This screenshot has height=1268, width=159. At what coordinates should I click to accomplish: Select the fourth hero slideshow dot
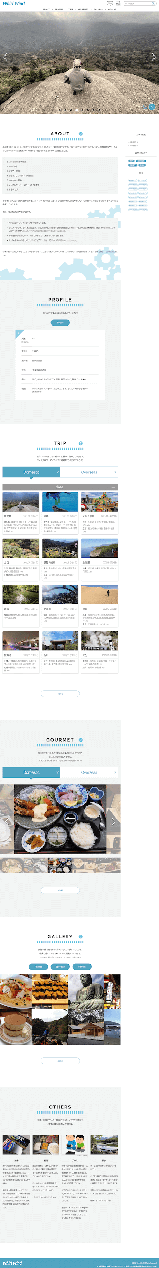pyautogui.click(x=76, y=110)
